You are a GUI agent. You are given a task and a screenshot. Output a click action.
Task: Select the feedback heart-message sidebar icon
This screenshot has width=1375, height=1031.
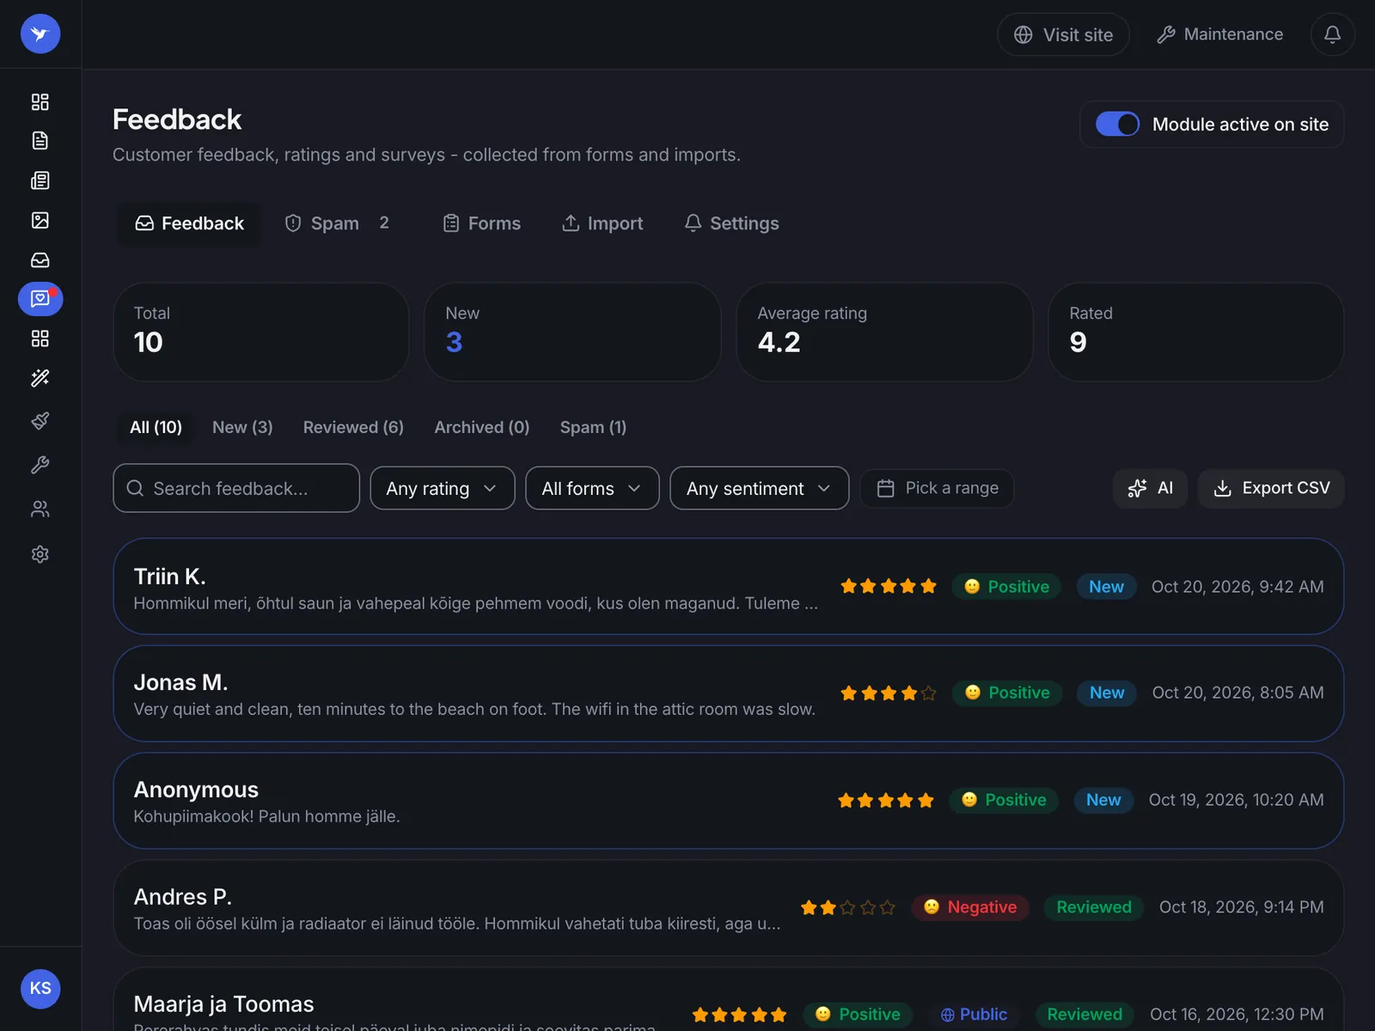pos(40,299)
